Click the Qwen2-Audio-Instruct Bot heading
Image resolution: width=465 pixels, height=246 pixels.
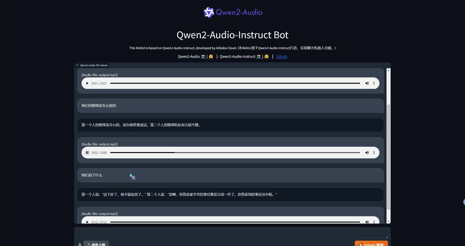(x=232, y=35)
